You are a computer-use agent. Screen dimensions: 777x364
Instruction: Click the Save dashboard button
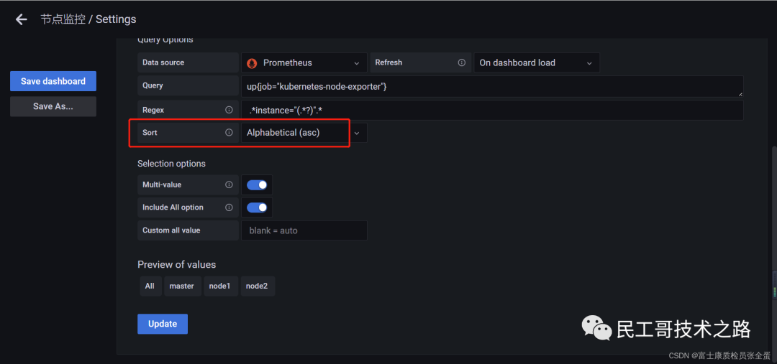[53, 81]
